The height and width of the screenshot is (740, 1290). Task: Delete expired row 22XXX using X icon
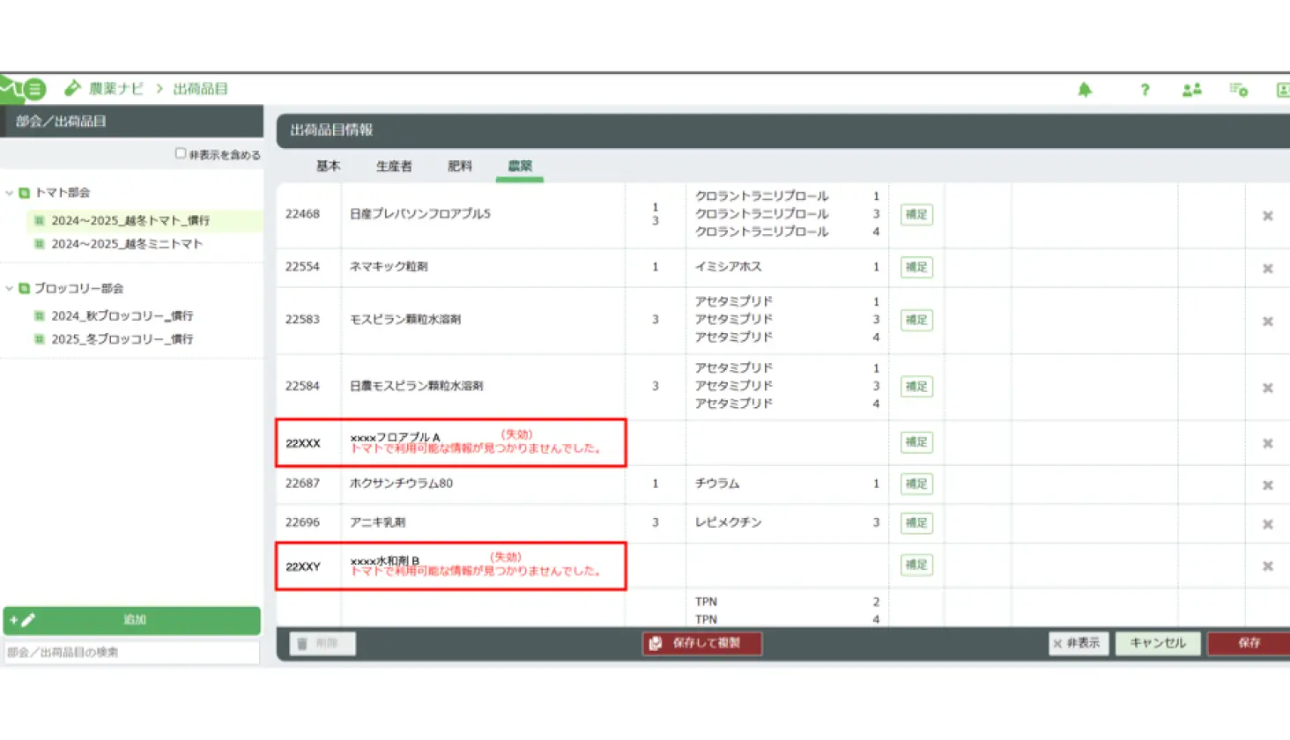tap(1267, 443)
